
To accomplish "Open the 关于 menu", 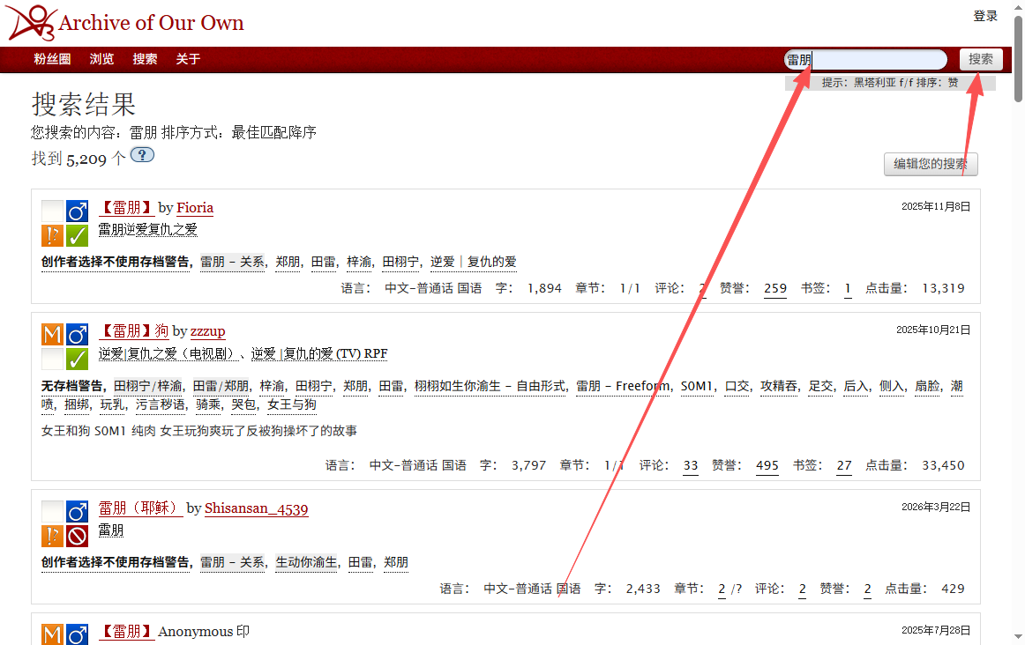I will pyautogui.click(x=188, y=59).
